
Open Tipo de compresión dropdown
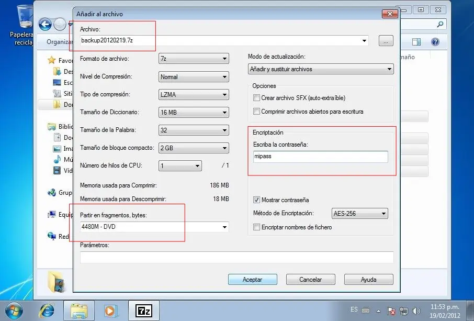click(x=194, y=94)
